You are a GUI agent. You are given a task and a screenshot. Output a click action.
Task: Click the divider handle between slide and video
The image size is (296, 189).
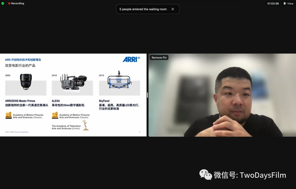[147, 95]
